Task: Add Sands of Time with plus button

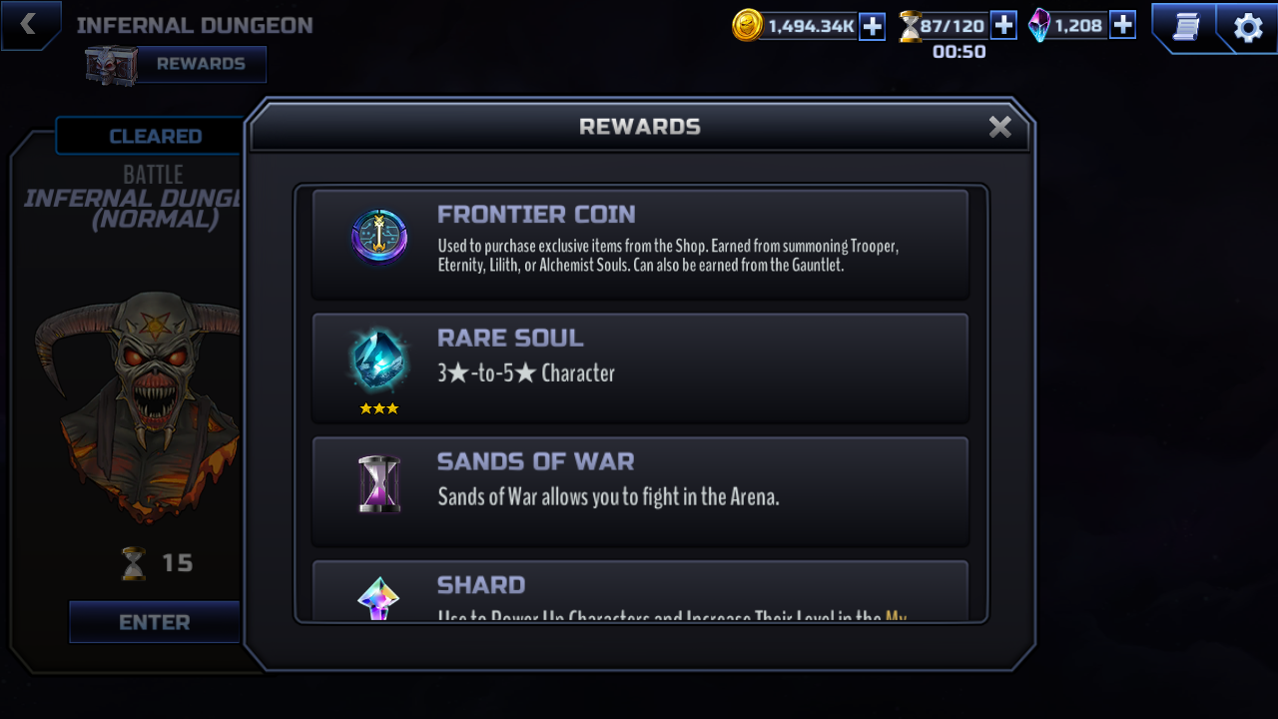Action: pyautogui.click(x=1003, y=25)
